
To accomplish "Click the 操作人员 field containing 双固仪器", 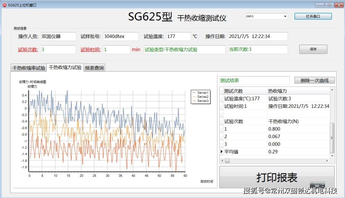I will click(58, 36).
